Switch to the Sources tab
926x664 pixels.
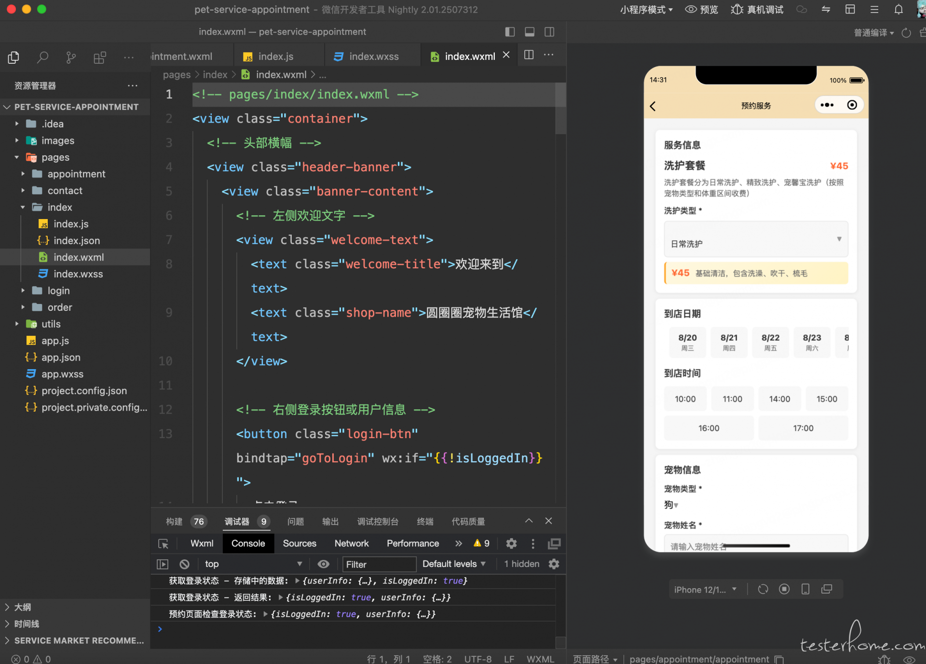300,544
